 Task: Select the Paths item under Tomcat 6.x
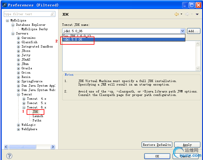click(x=37, y=121)
